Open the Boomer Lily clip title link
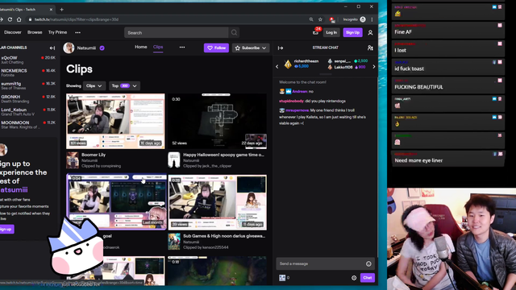516x290 pixels. point(94,155)
